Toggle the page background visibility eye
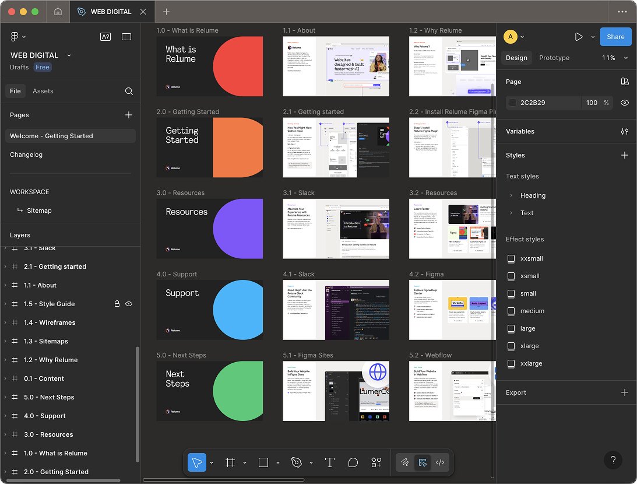 tap(625, 103)
